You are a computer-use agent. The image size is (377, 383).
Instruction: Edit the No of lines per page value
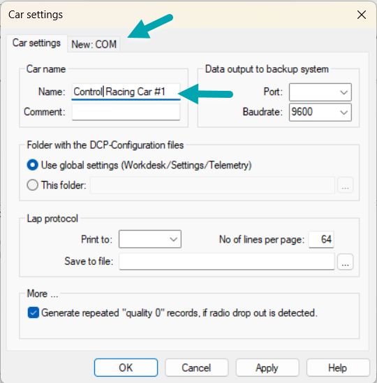point(321,239)
